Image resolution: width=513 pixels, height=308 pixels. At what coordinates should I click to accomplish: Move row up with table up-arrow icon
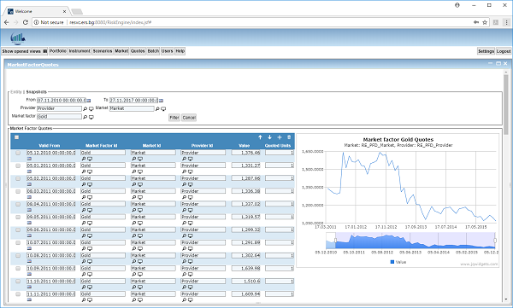[260, 137]
